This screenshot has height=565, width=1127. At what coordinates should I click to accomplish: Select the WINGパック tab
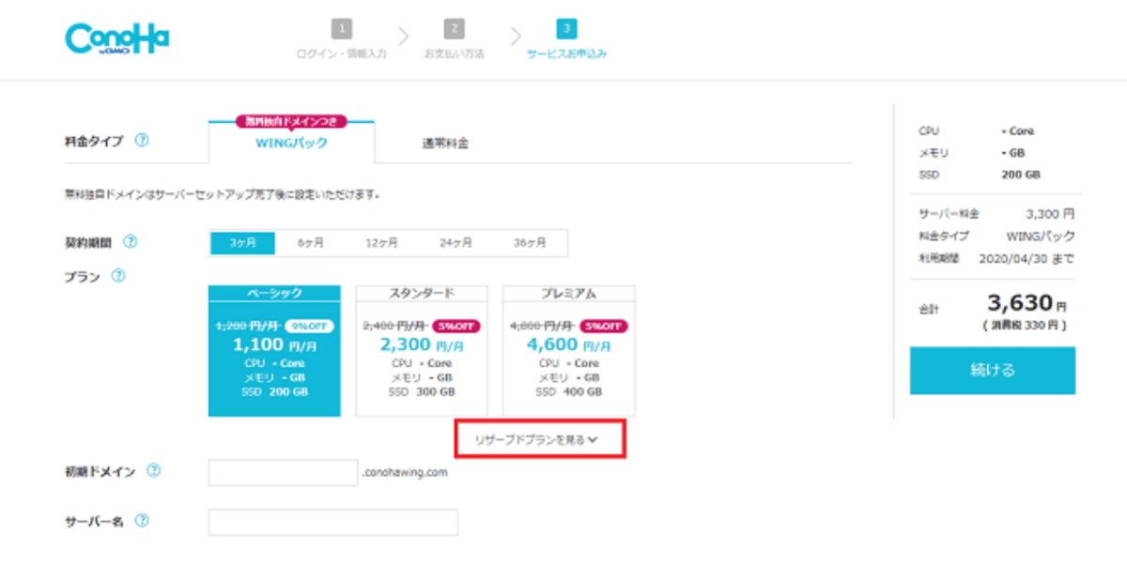pos(291,141)
